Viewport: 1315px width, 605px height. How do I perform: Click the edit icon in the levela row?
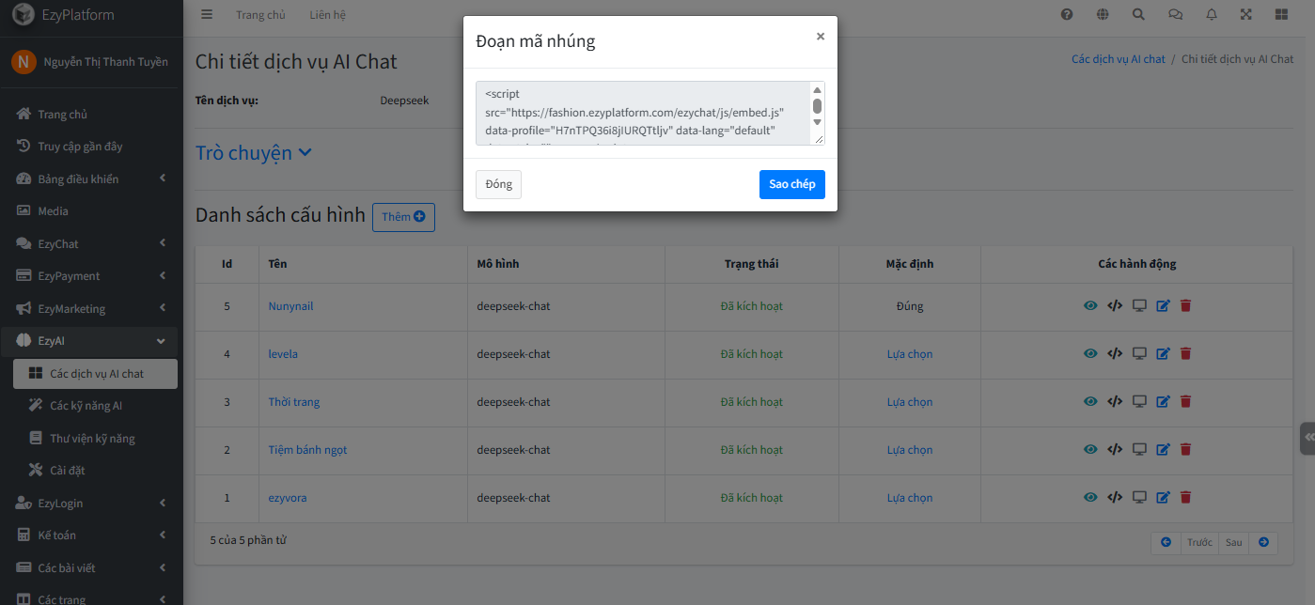1163,353
